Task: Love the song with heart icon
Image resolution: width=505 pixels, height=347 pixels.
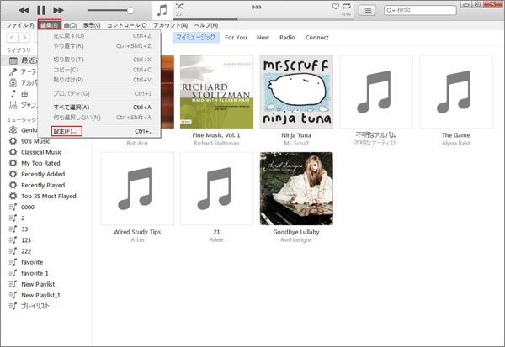Action: point(336,6)
